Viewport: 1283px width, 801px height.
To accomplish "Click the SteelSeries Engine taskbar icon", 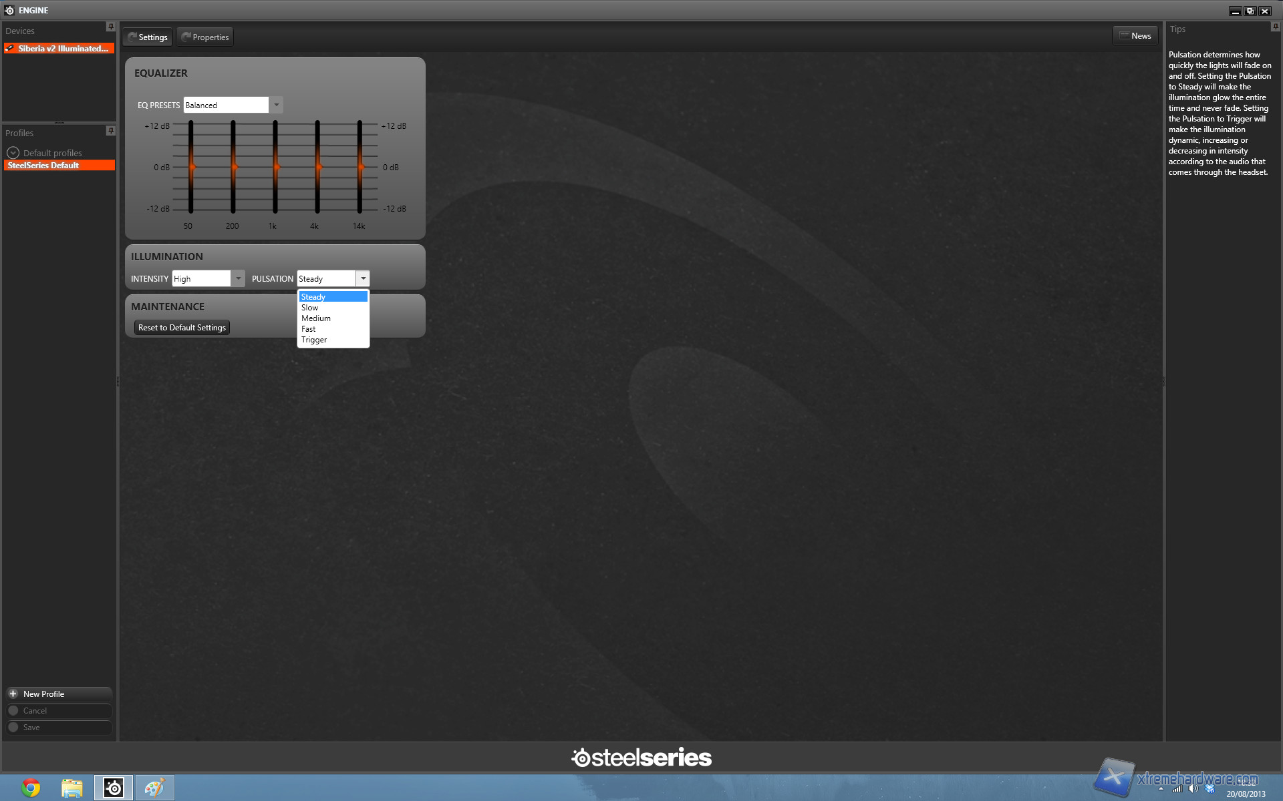I will [x=114, y=788].
